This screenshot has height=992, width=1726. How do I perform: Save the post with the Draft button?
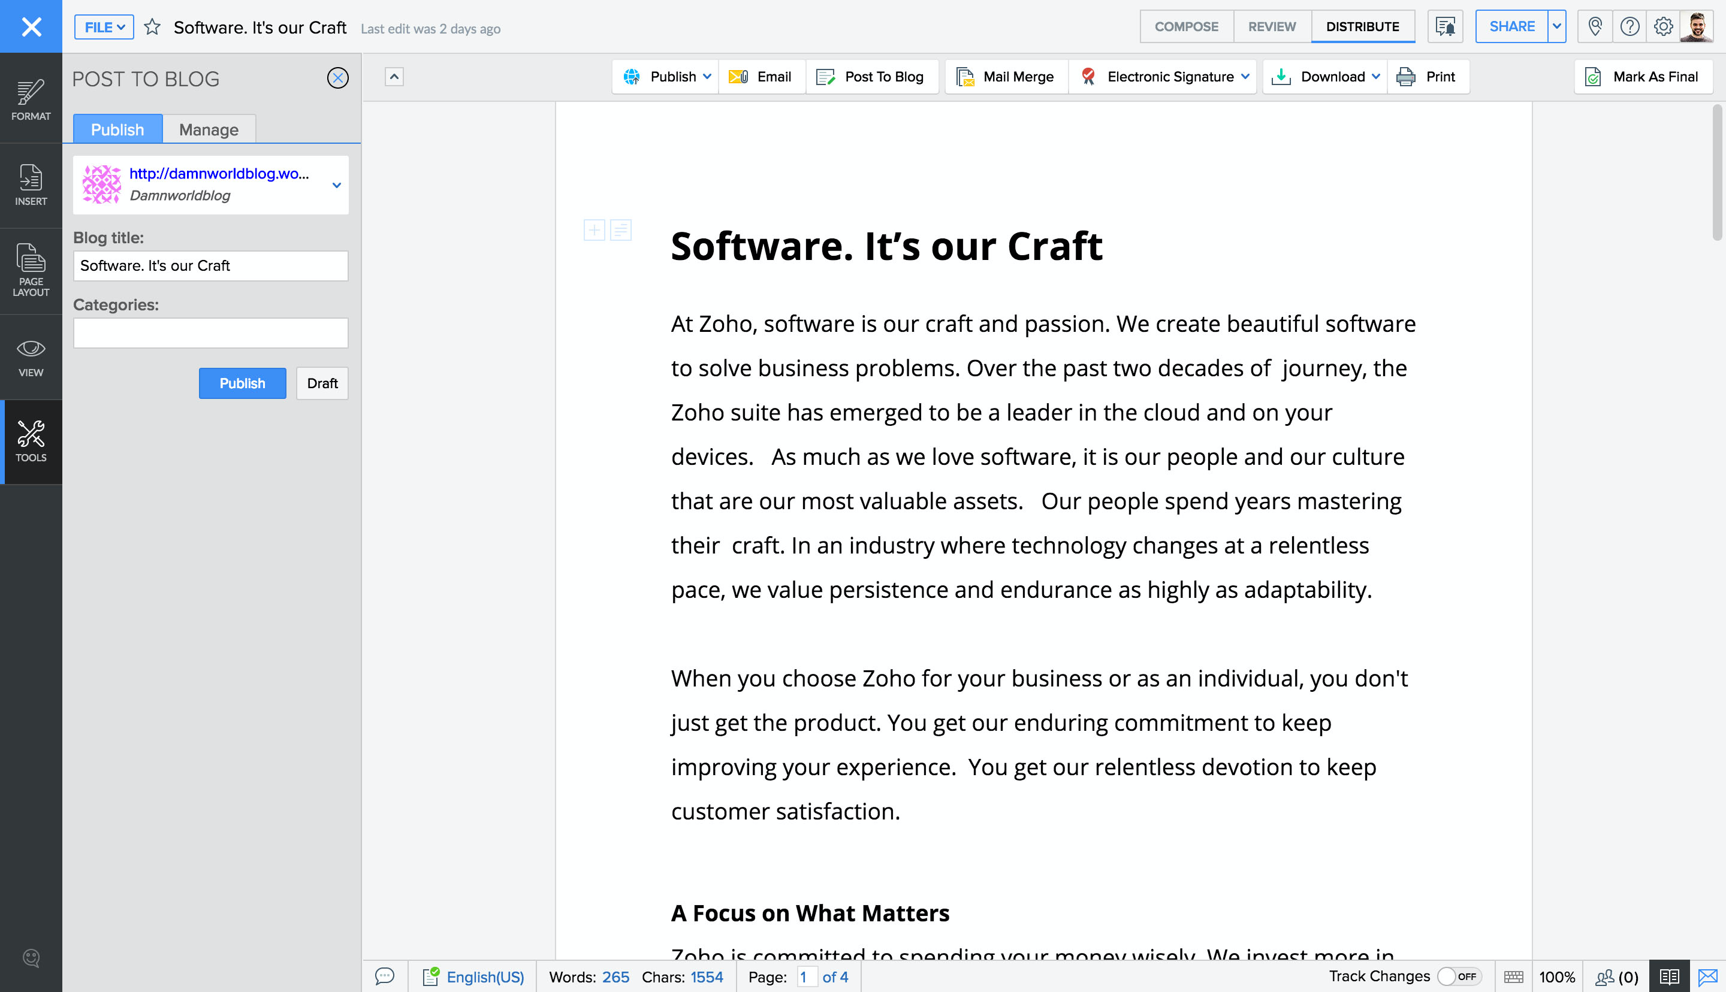322,383
